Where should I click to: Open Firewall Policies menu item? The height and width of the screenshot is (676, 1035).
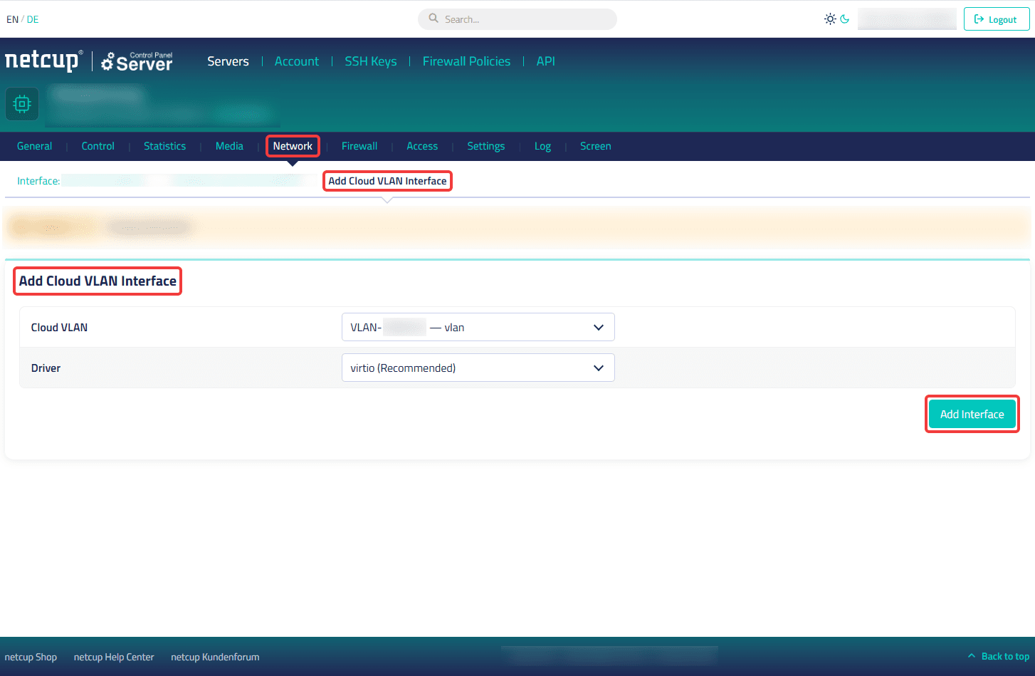click(466, 61)
